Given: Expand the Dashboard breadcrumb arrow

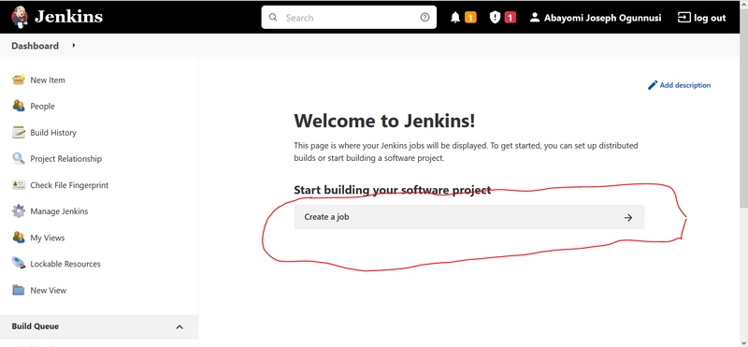Looking at the screenshot, I should [x=74, y=45].
